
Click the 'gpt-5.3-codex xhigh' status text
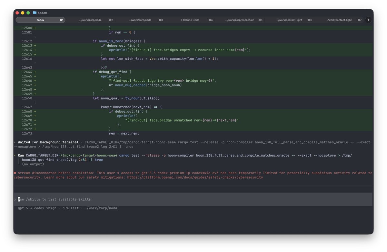(37, 208)
